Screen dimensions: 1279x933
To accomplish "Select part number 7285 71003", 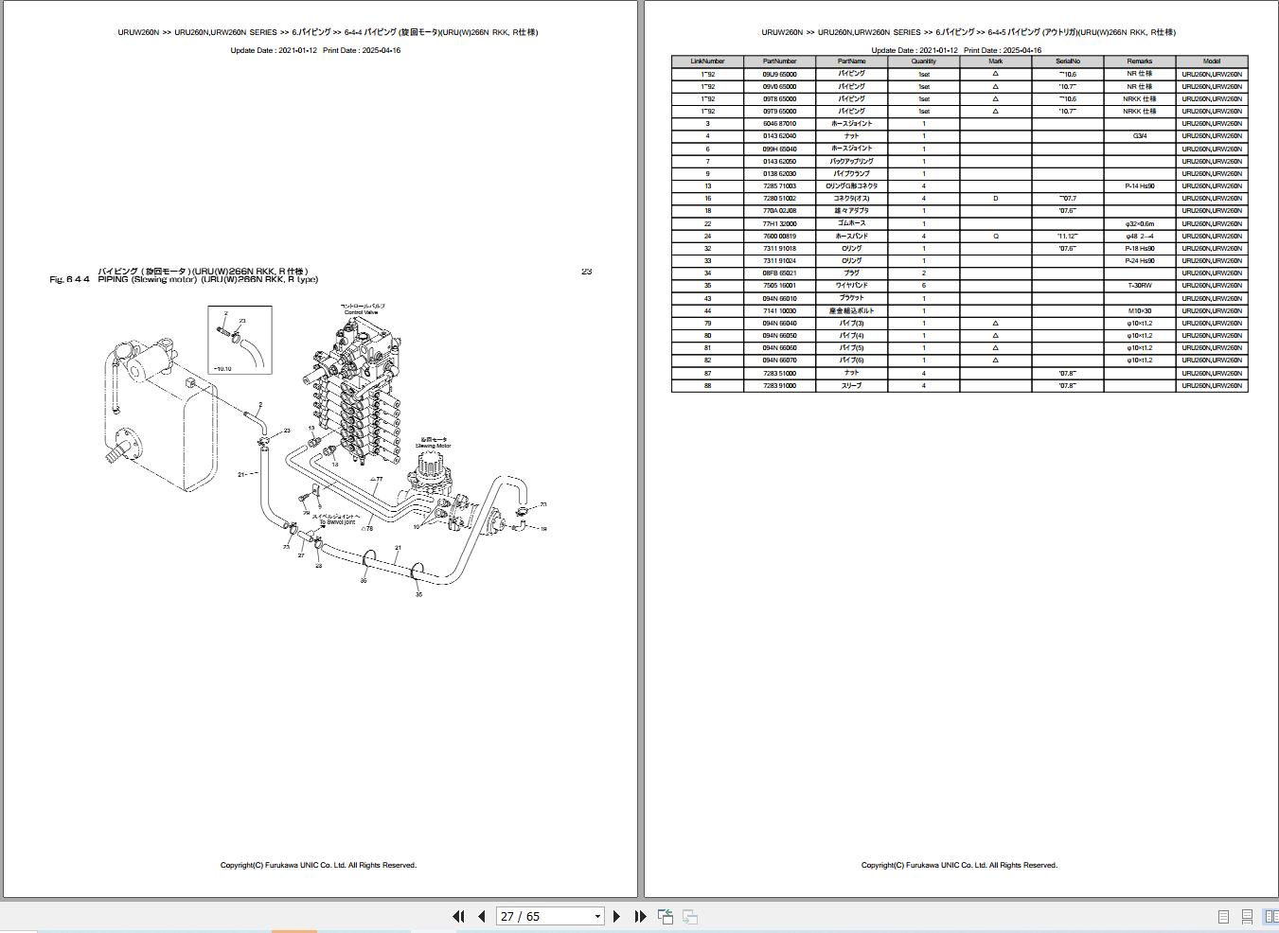I will coord(779,186).
